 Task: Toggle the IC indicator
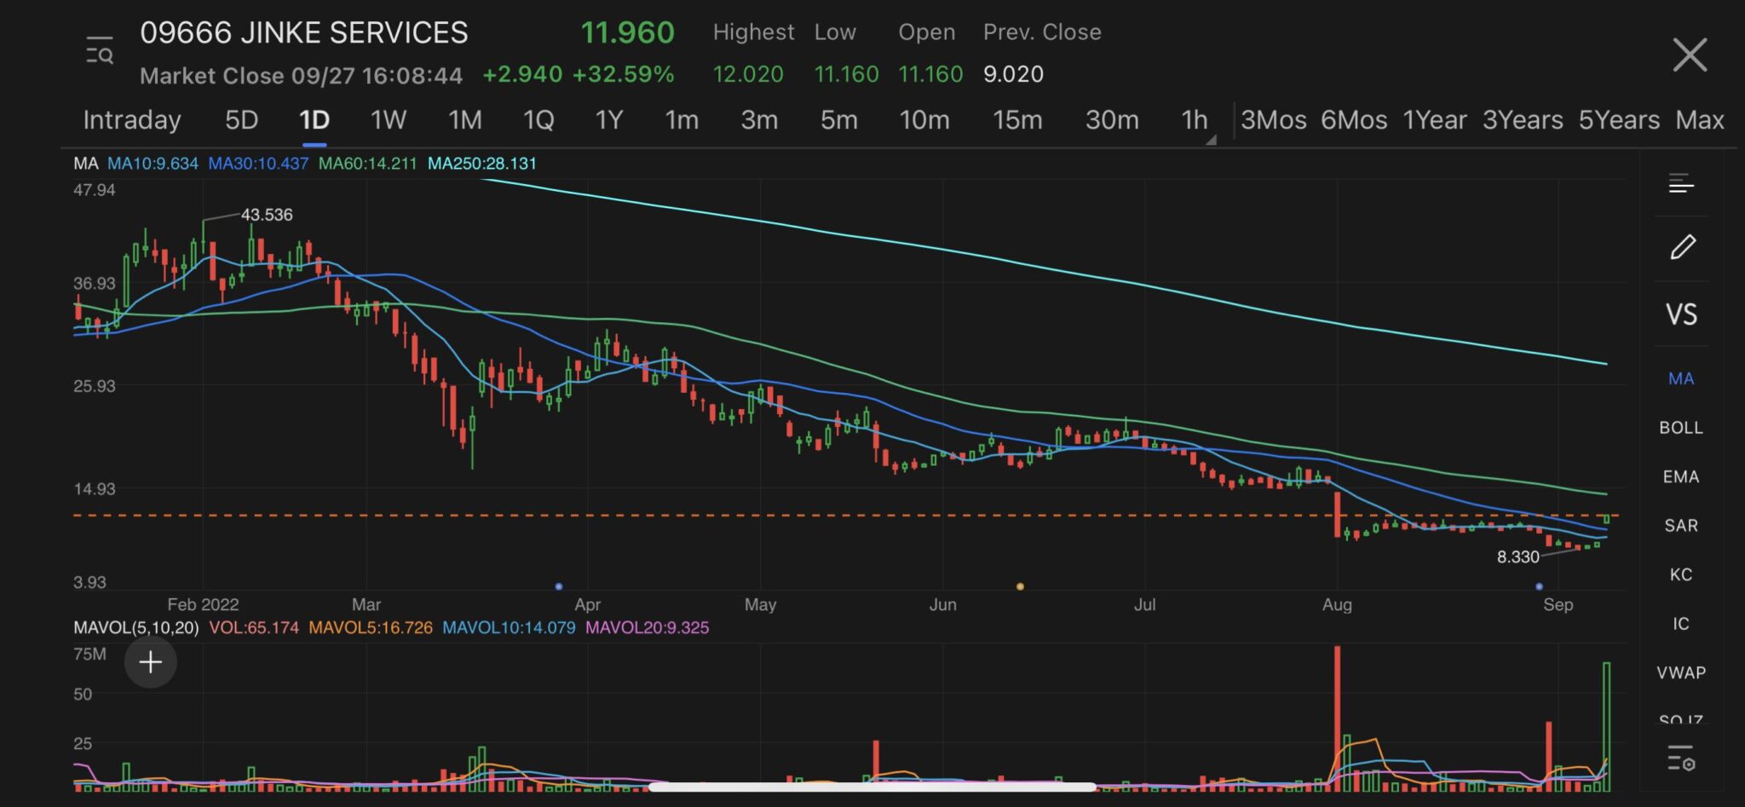[1680, 624]
